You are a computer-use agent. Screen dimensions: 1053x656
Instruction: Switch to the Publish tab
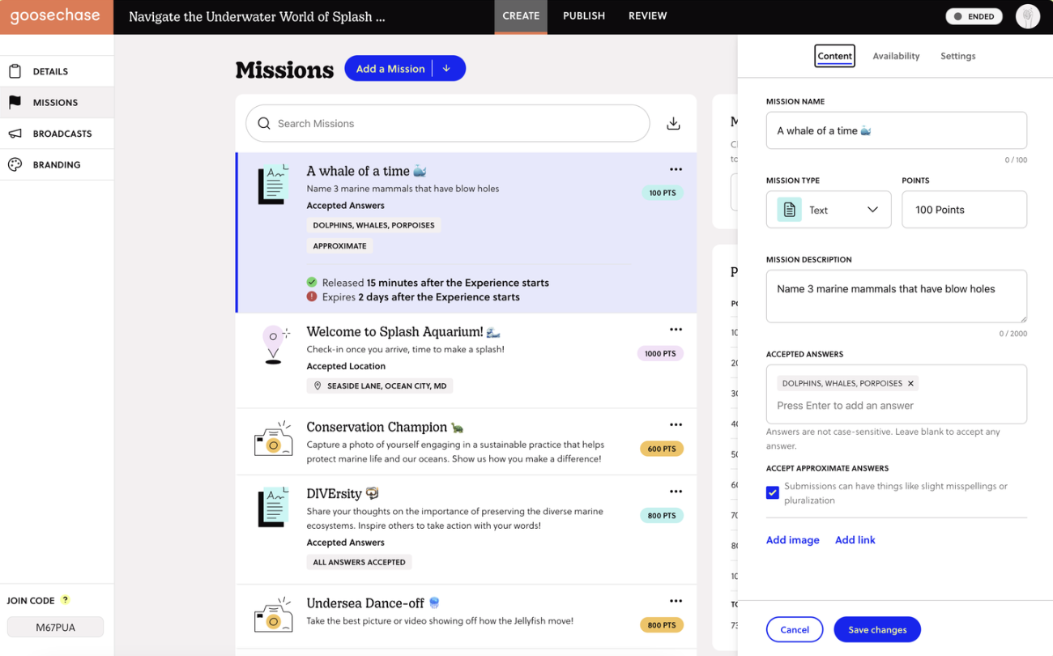(x=584, y=16)
